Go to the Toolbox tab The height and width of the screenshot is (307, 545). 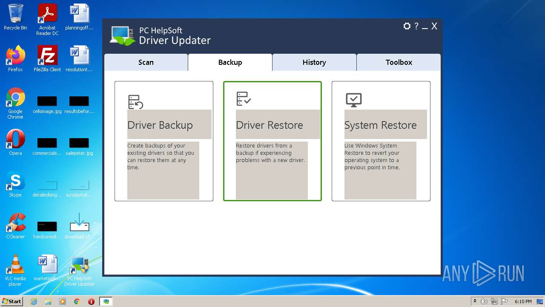[x=399, y=62]
